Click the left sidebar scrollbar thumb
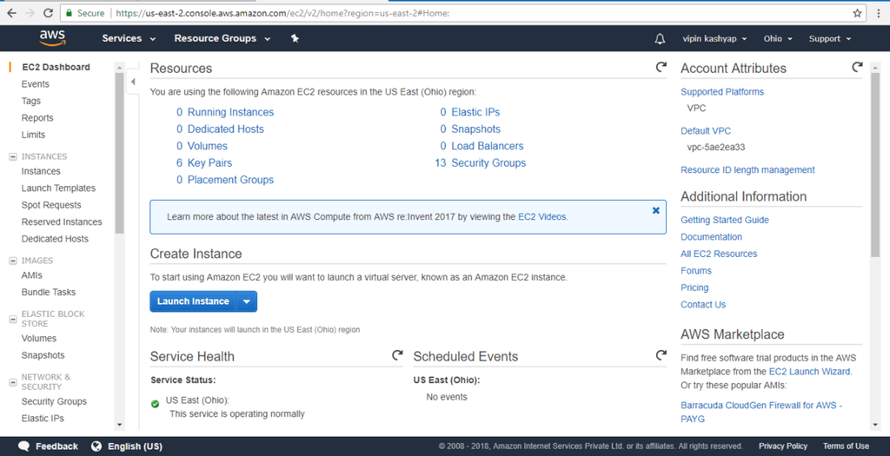Image resolution: width=890 pixels, height=456 pixels. click(x=119, y=153)
